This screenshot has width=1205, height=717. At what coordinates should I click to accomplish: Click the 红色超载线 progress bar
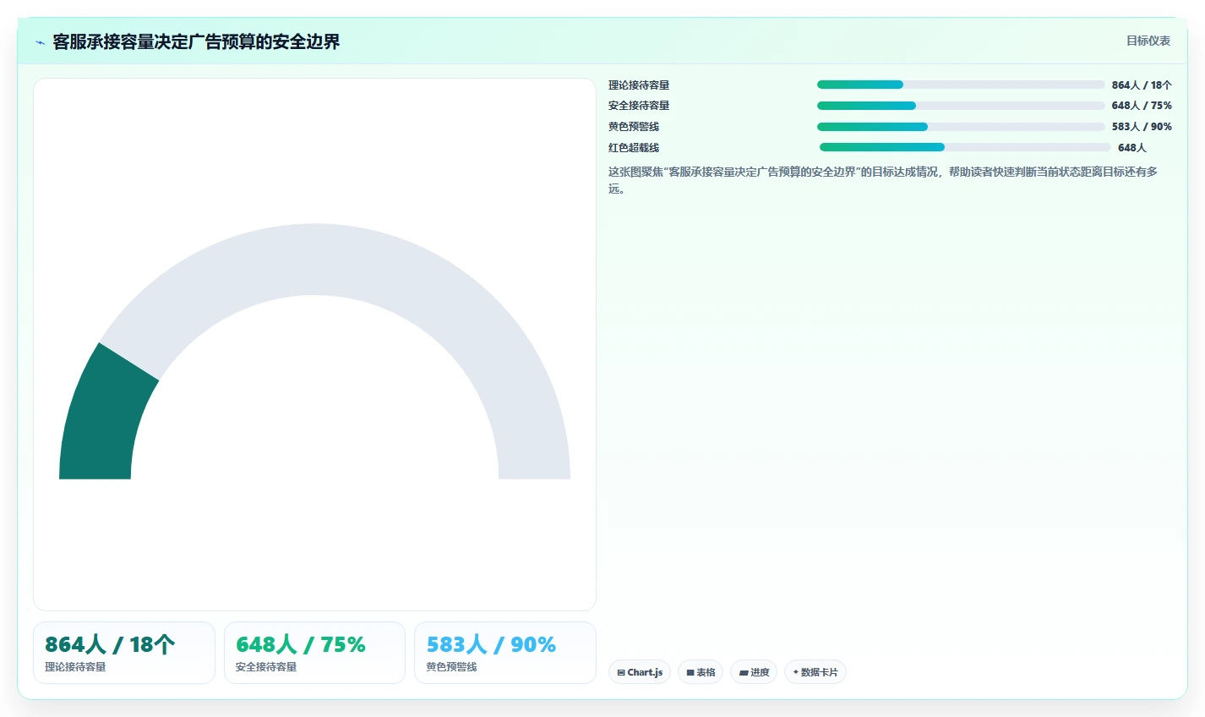(965, 147)
